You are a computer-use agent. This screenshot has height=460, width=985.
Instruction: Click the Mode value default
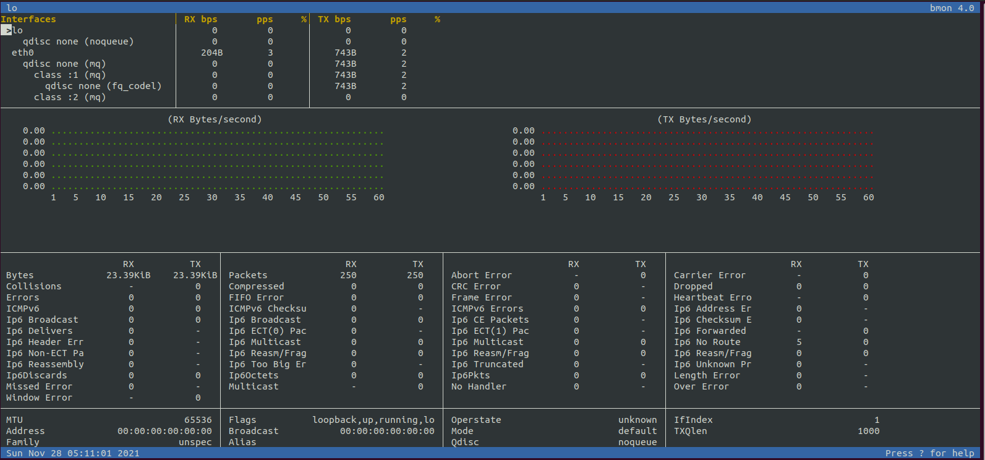(637, 431)
